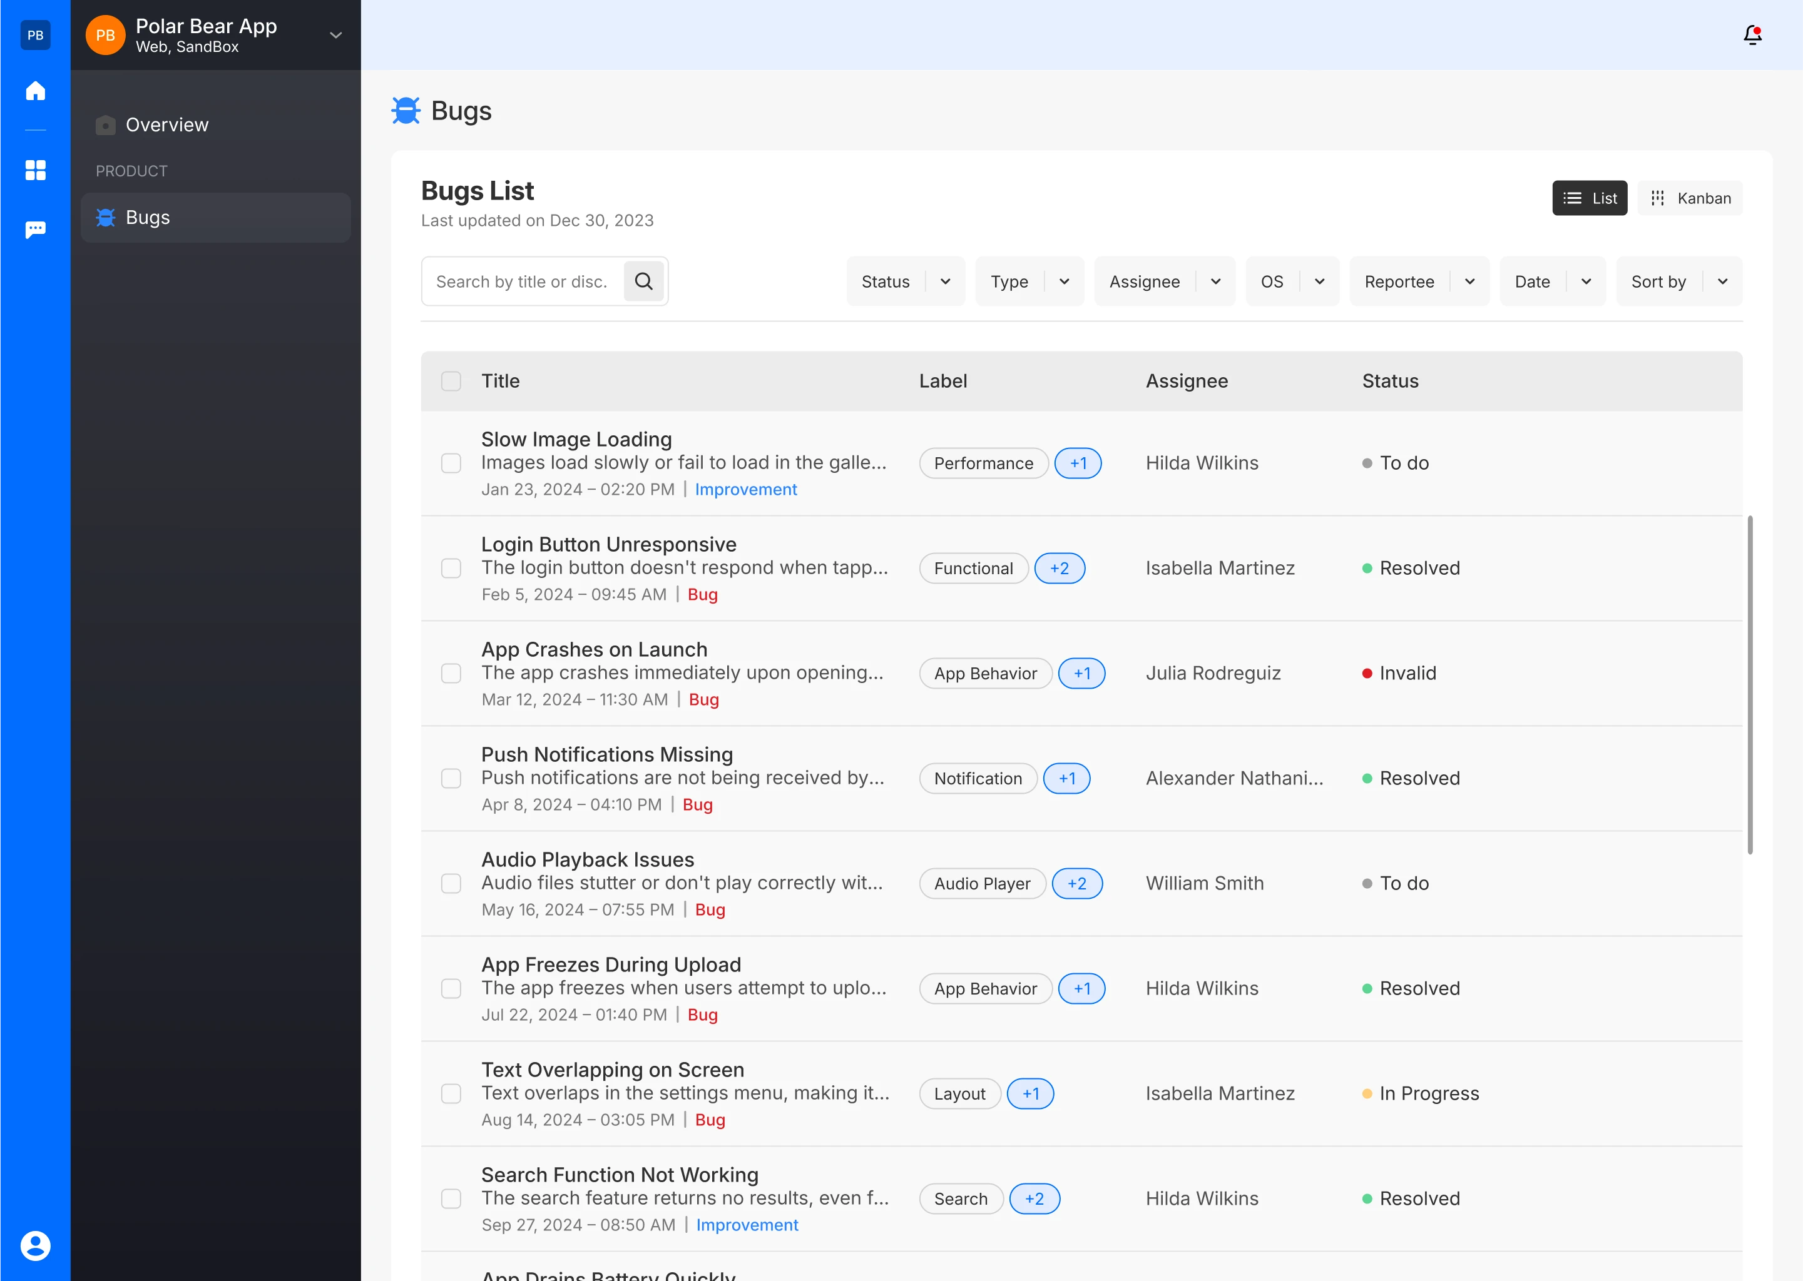
Task: Check the Login Button Unresponsive row
Action: click(x=451, y=568)
